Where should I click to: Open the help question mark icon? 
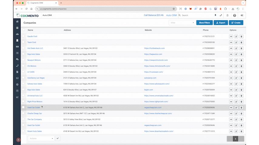pyautogui.click(x=234, y=15)
